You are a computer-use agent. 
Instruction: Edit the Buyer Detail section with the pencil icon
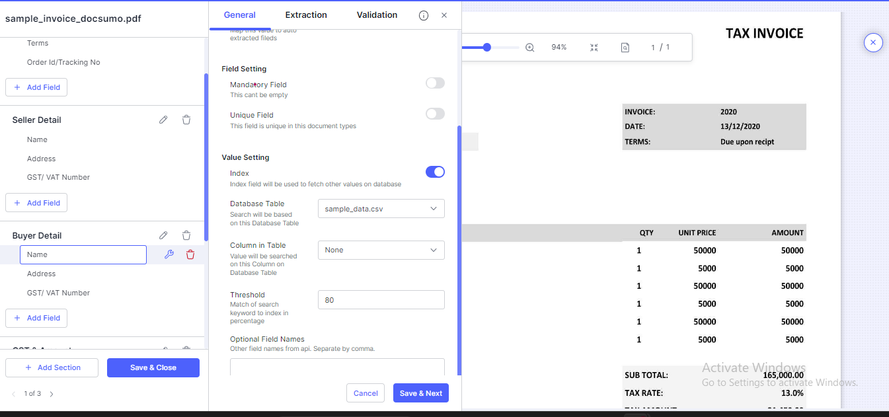coord(163,235)
